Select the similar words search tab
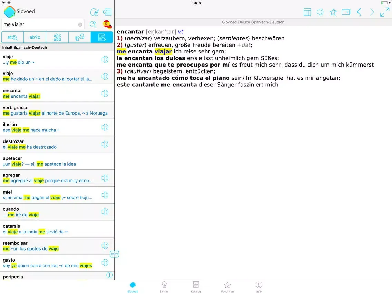This screenshot has width=392, height=294. [x=57, y=37]
